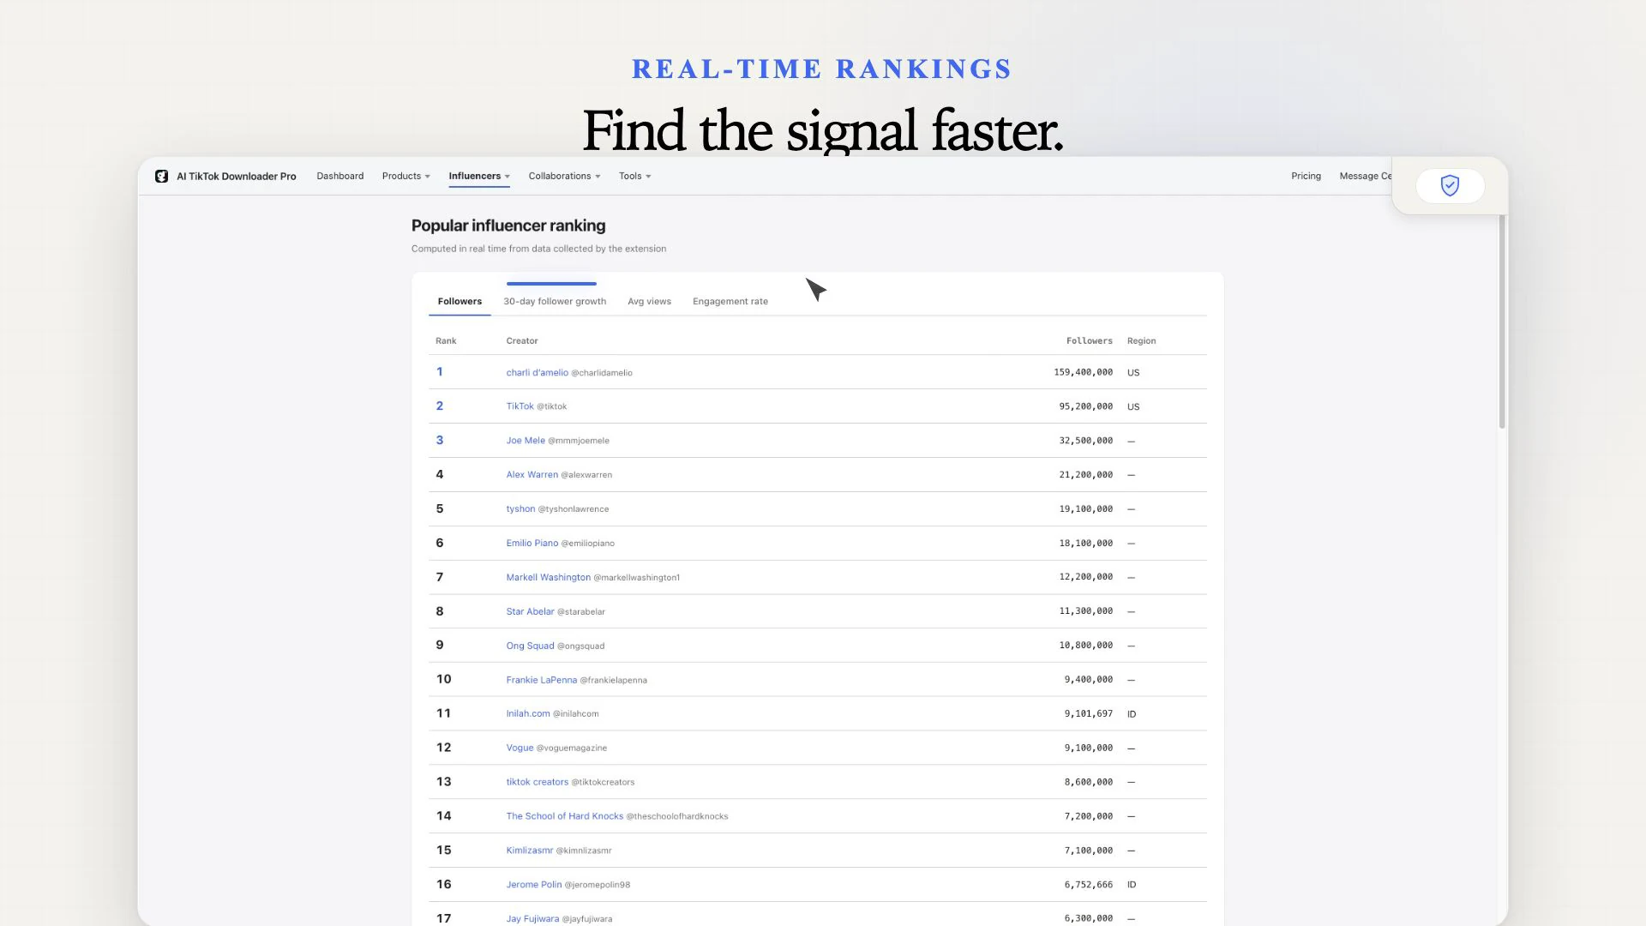Open Inilah.com creator link
Screen dimensions: 1646x926
pyautogui.click(x=528, y=714)
